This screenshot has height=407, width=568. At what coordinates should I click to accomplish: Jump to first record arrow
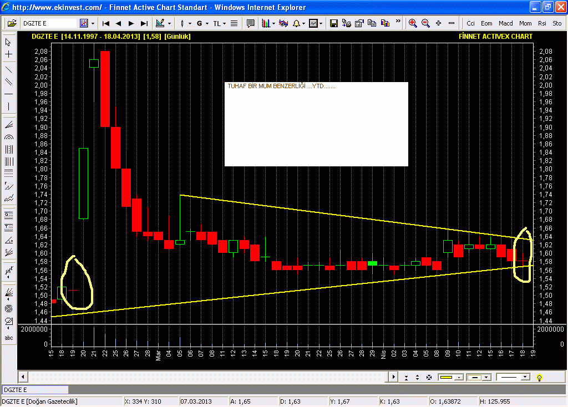point(106,23)
